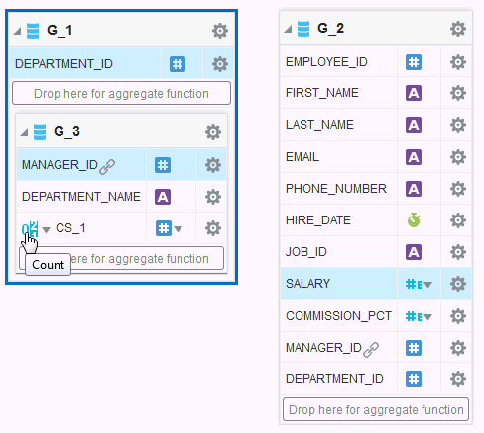Click the link icon next to G_3 MANAGER_ID
Screen dimensions: 484x433
click(107, 166)
